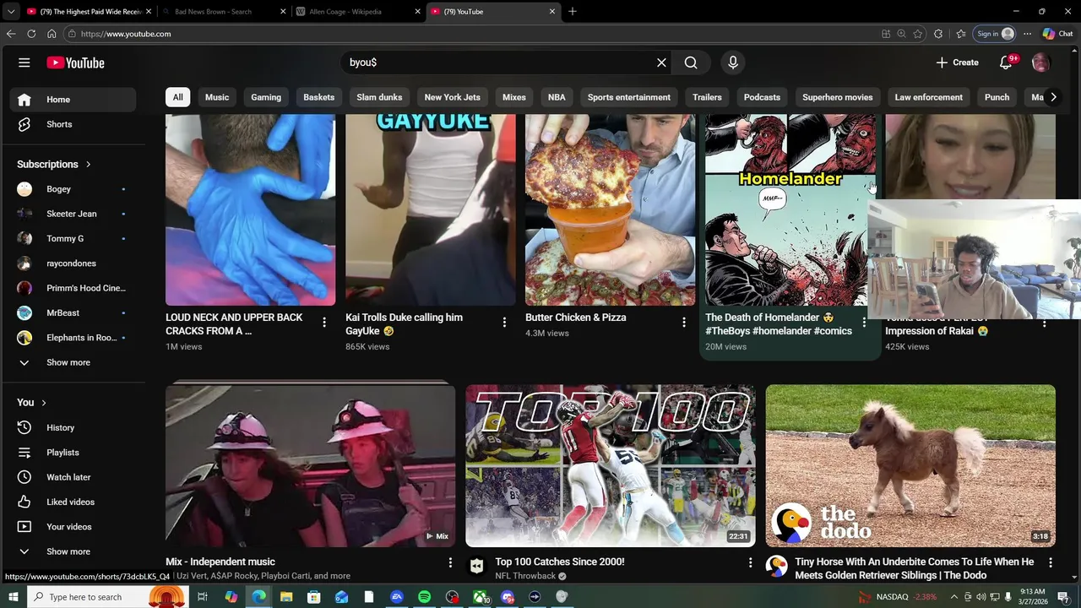1081x608 pixels.
Task: Open Home in the sidebar
Action: [x=73, y=100]
